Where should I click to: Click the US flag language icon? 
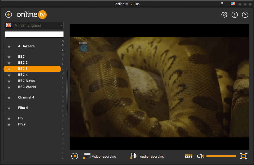(x=233, y=4)
